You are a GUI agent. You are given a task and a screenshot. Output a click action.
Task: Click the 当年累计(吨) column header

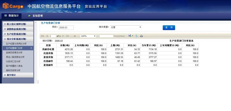(149, 45)
